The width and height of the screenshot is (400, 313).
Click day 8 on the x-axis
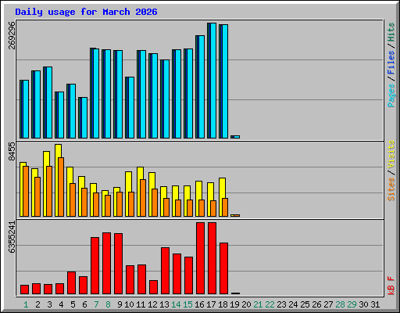[108, 304]
